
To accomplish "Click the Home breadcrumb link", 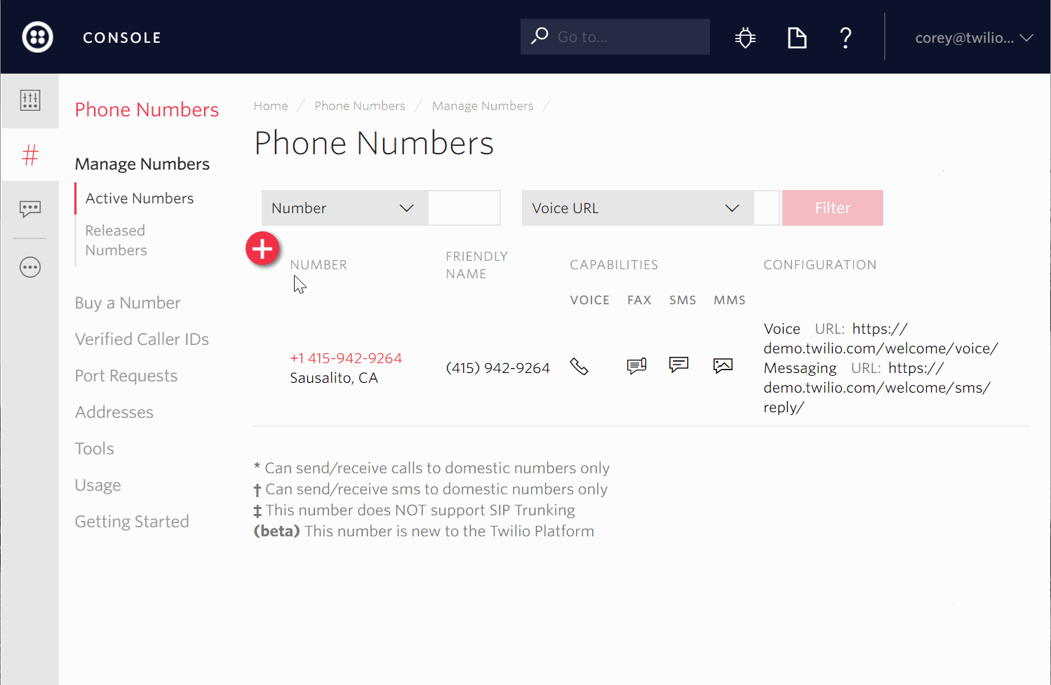I will pyautogui.click(x=271, y=106).
